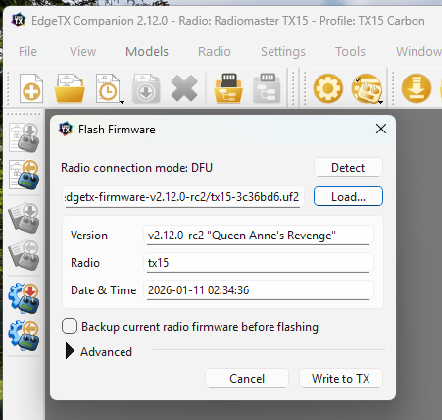
Task: Open recent files dropdown arrow
Action: tap(122, 102)
